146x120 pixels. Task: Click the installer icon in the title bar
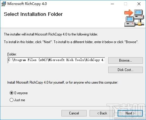pos(4,4)
